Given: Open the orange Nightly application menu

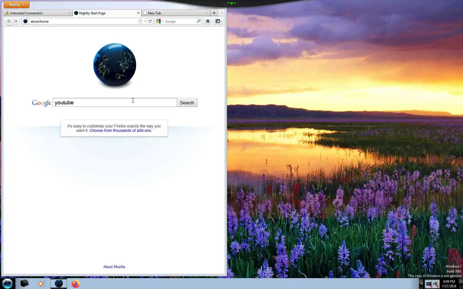Looking at the screenshot, I should tap(17, 5).
